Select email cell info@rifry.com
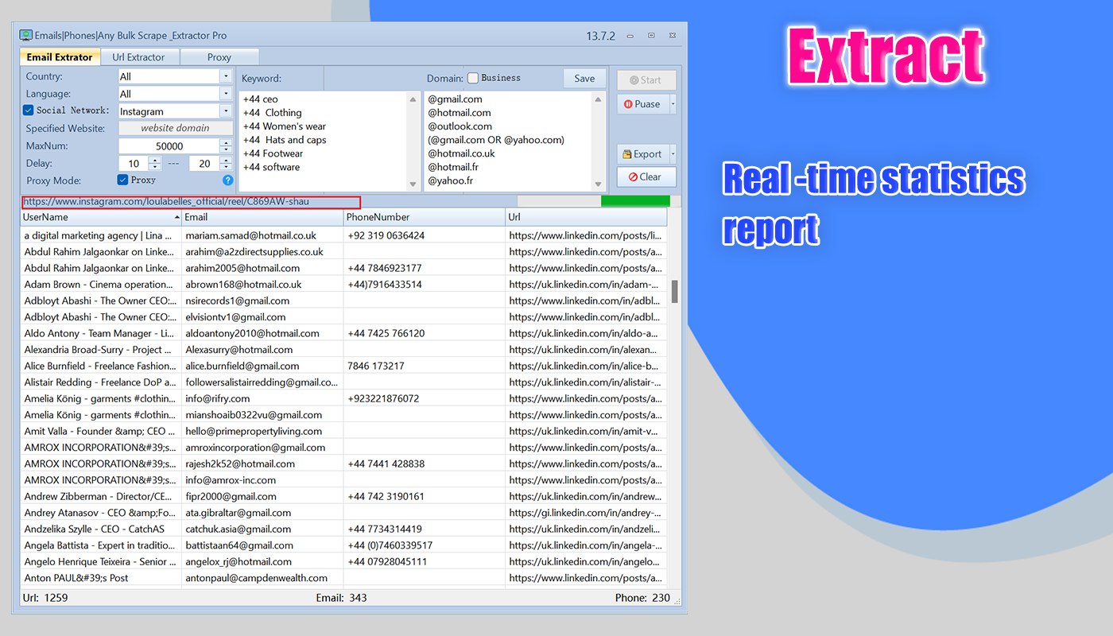This screenshot has height=636, width=1113. [262, 398]
